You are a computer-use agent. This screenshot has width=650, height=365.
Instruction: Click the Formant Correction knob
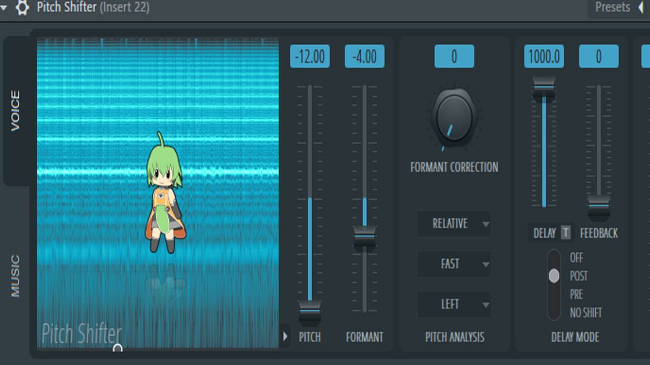[x=454, y=117]
